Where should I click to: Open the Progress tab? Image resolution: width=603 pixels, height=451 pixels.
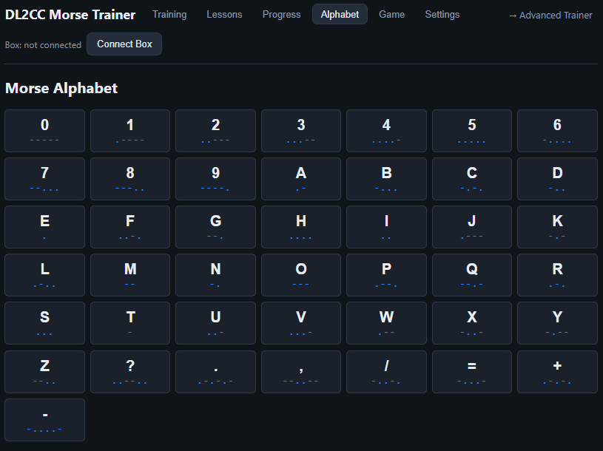point(281,14)
